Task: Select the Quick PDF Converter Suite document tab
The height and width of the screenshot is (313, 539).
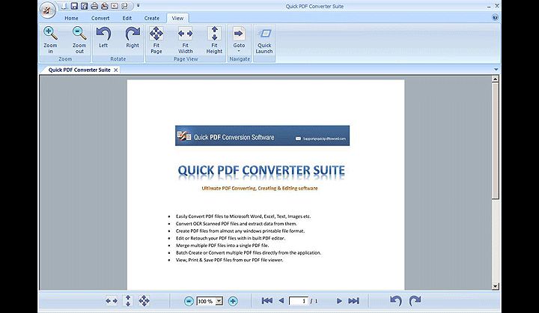Action: [x=79, y=70]
